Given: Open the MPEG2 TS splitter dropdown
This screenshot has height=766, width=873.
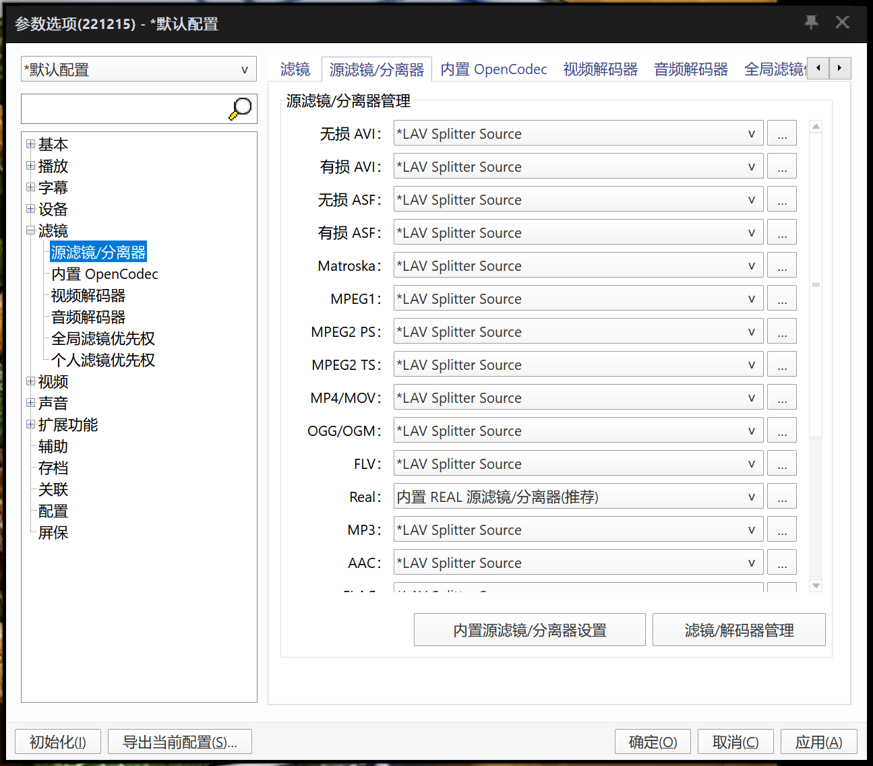Looking at the screenshot, I should pyautogui.click(x=752, y=364).
